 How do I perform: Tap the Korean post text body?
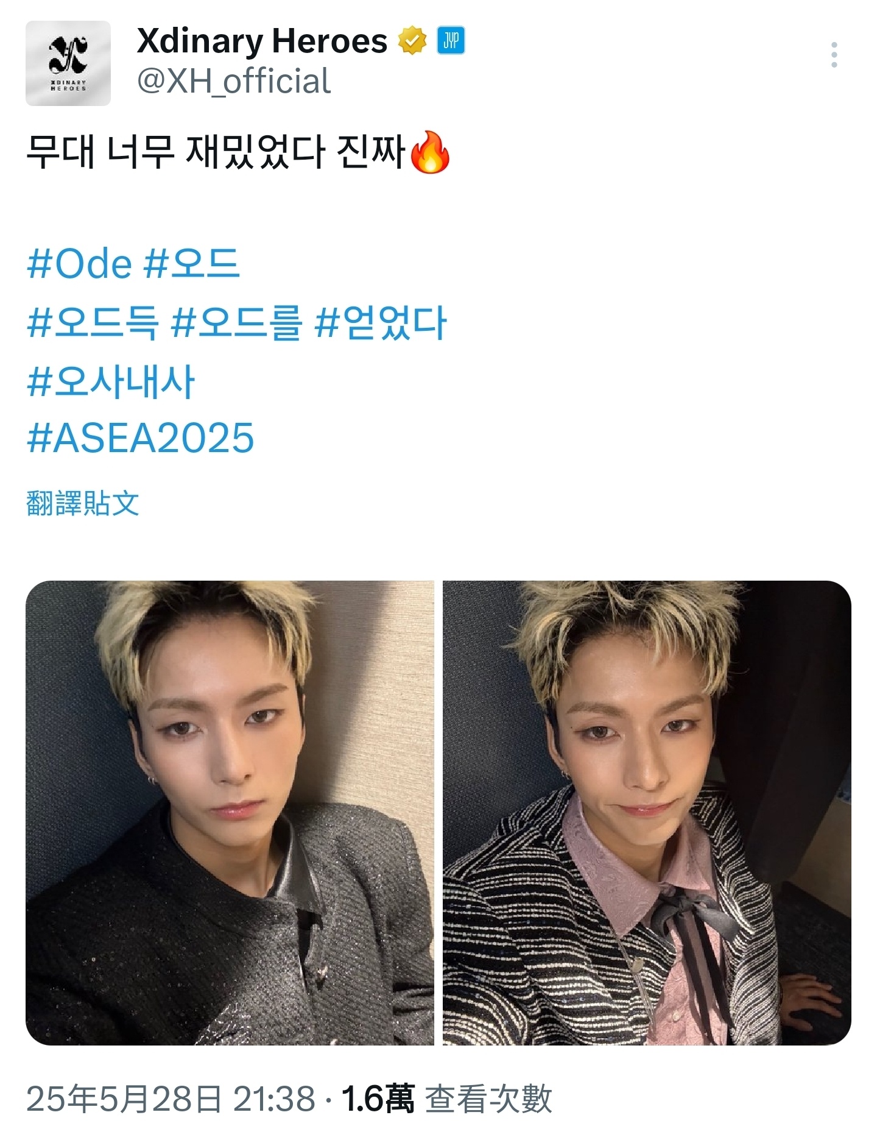point(238,152)
